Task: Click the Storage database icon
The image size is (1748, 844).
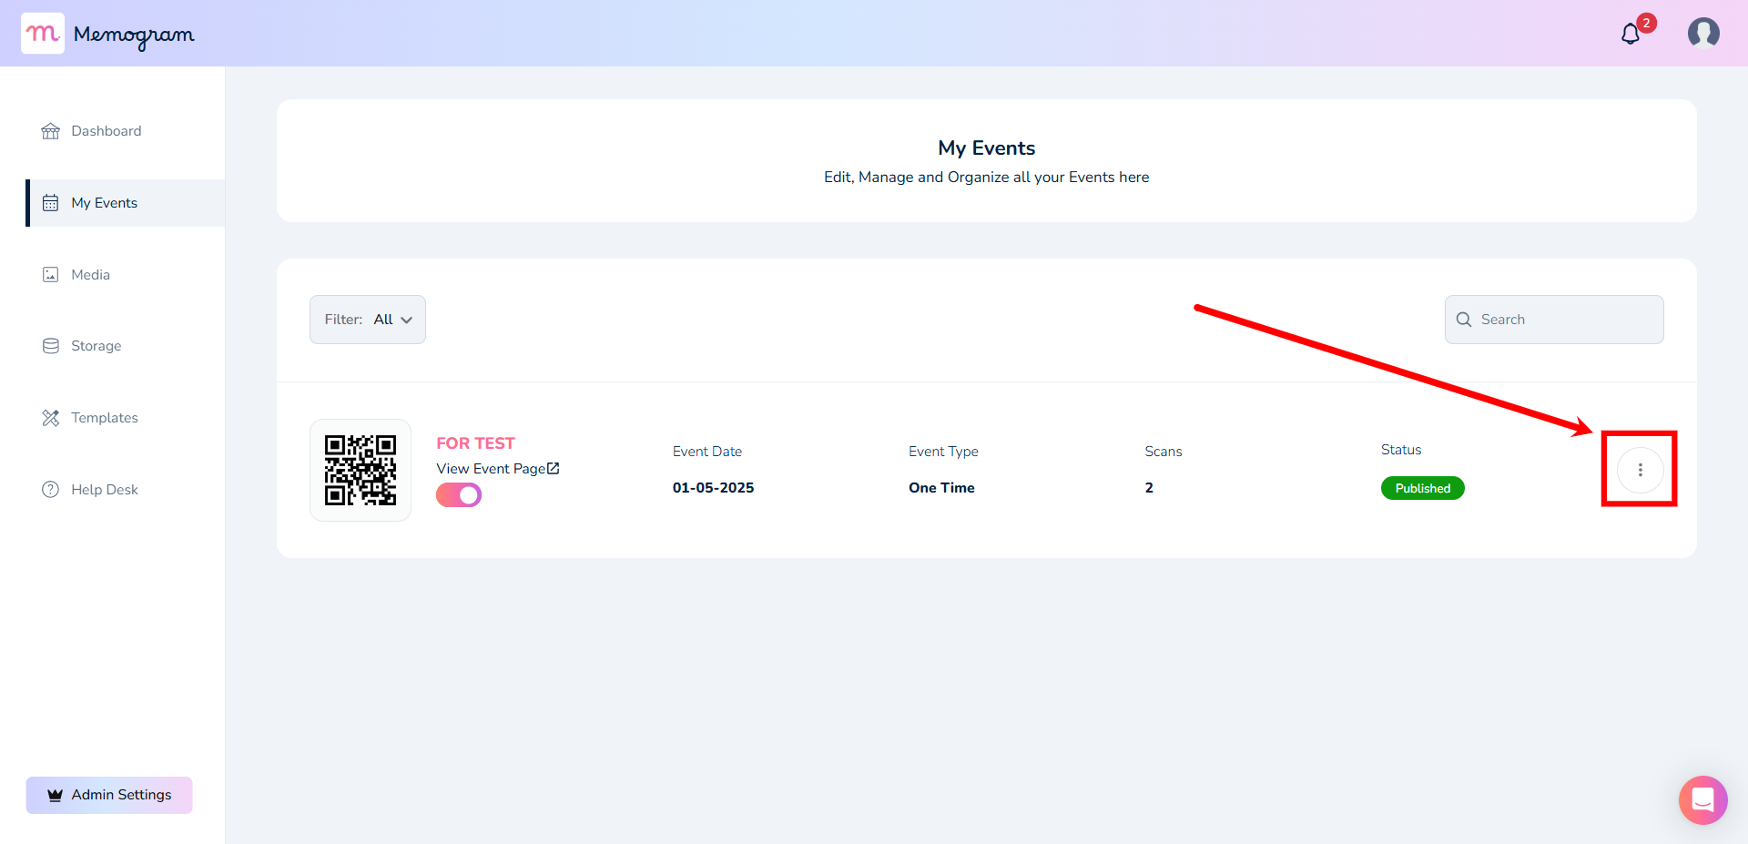Action: pos(51,346)
